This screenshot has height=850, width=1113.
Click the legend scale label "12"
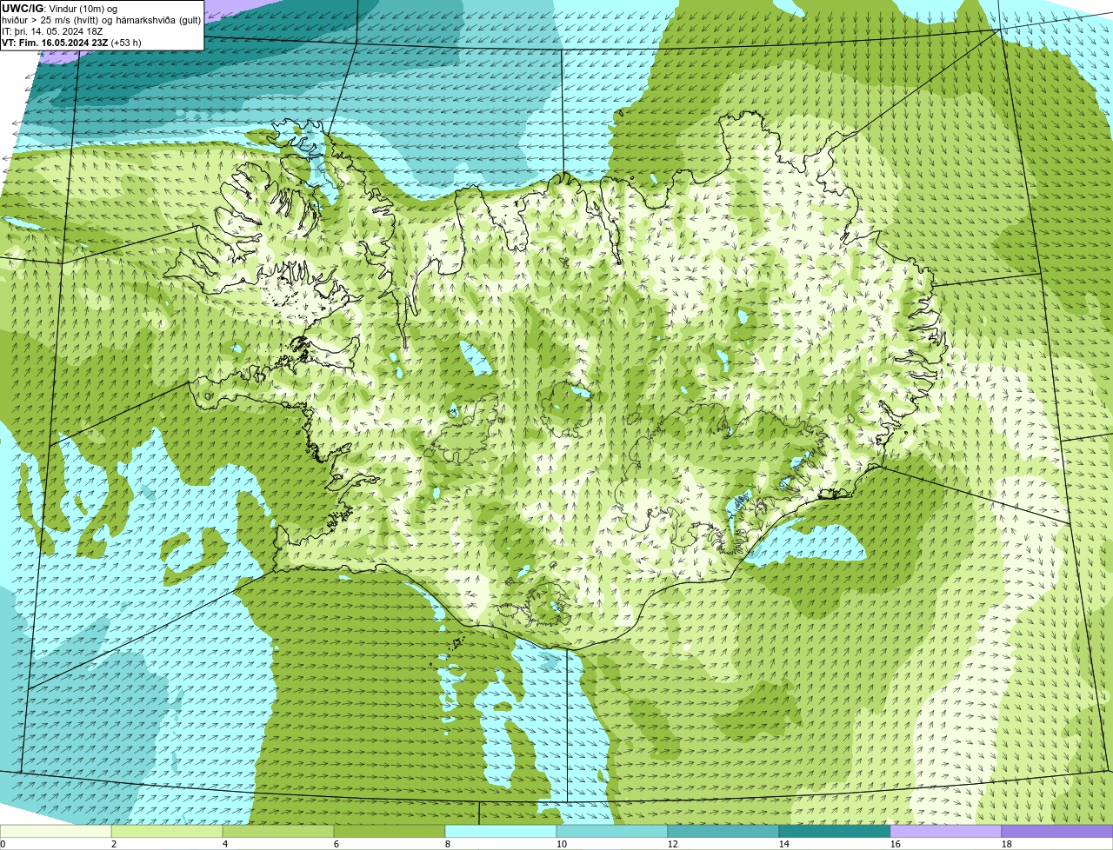coord(673,844)
